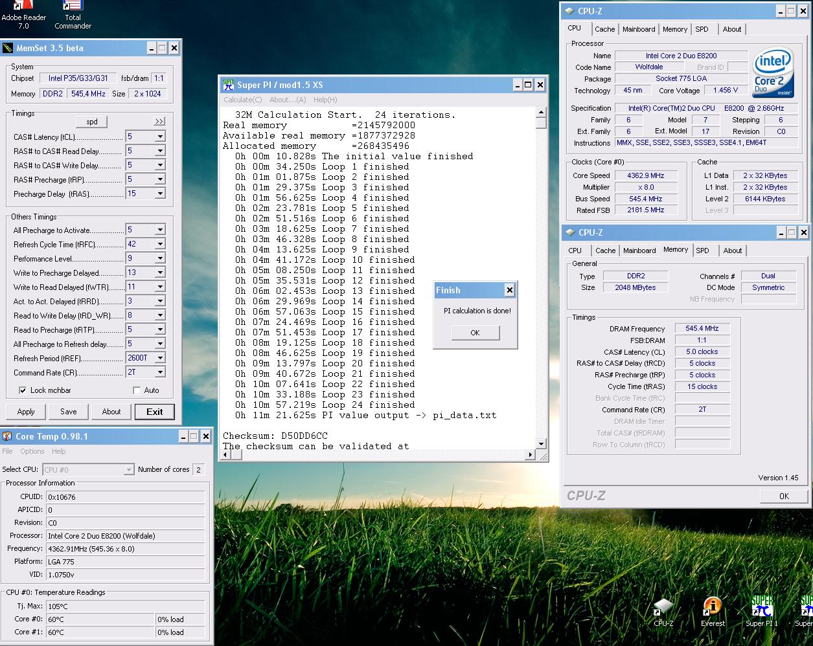Open RAS# Precharge (tRP) dropdown
Viewport: 813px width, 646px height.
(160, 179)
